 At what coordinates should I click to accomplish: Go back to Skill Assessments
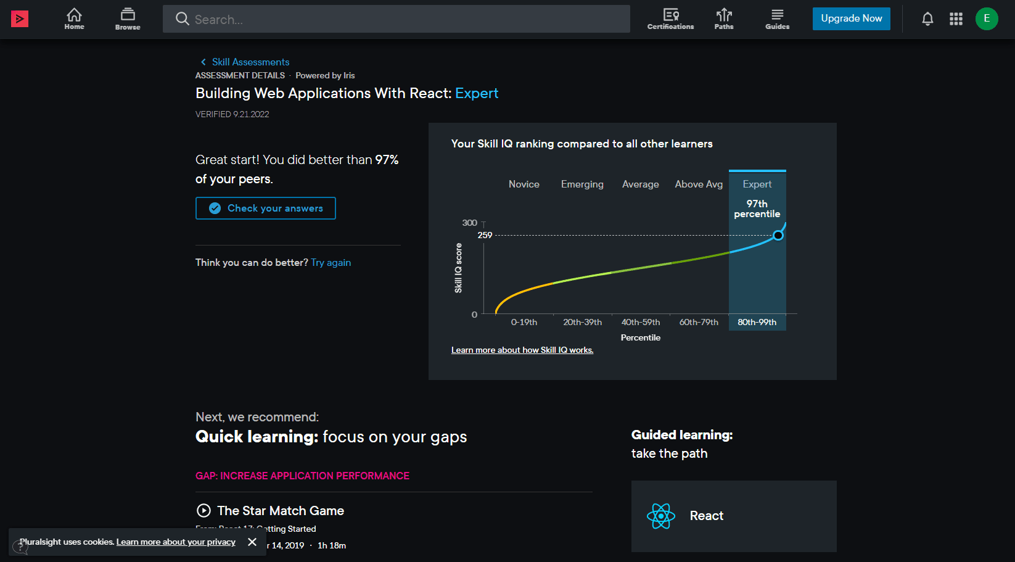click(x=250, y=62)
